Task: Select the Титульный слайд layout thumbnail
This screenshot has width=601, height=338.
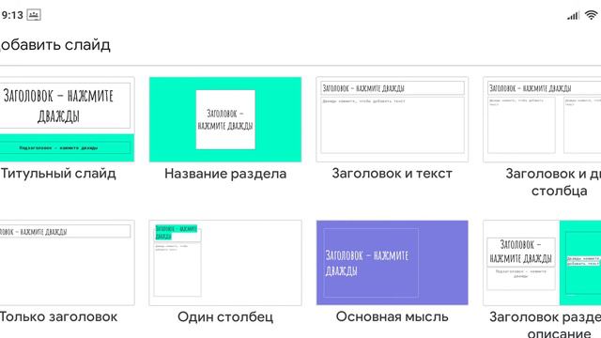Action: [x=67, y=119]
